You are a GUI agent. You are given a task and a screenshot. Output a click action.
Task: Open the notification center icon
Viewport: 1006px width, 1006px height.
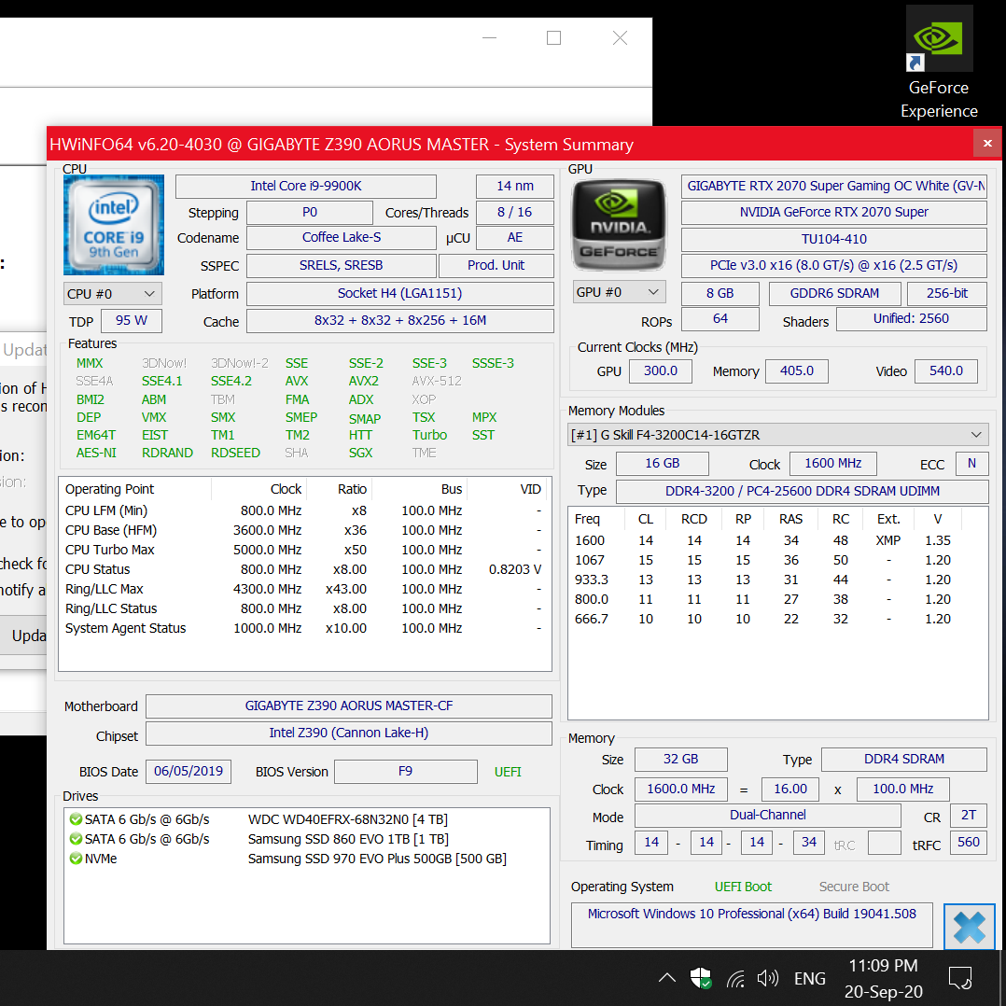coord(960,978)
